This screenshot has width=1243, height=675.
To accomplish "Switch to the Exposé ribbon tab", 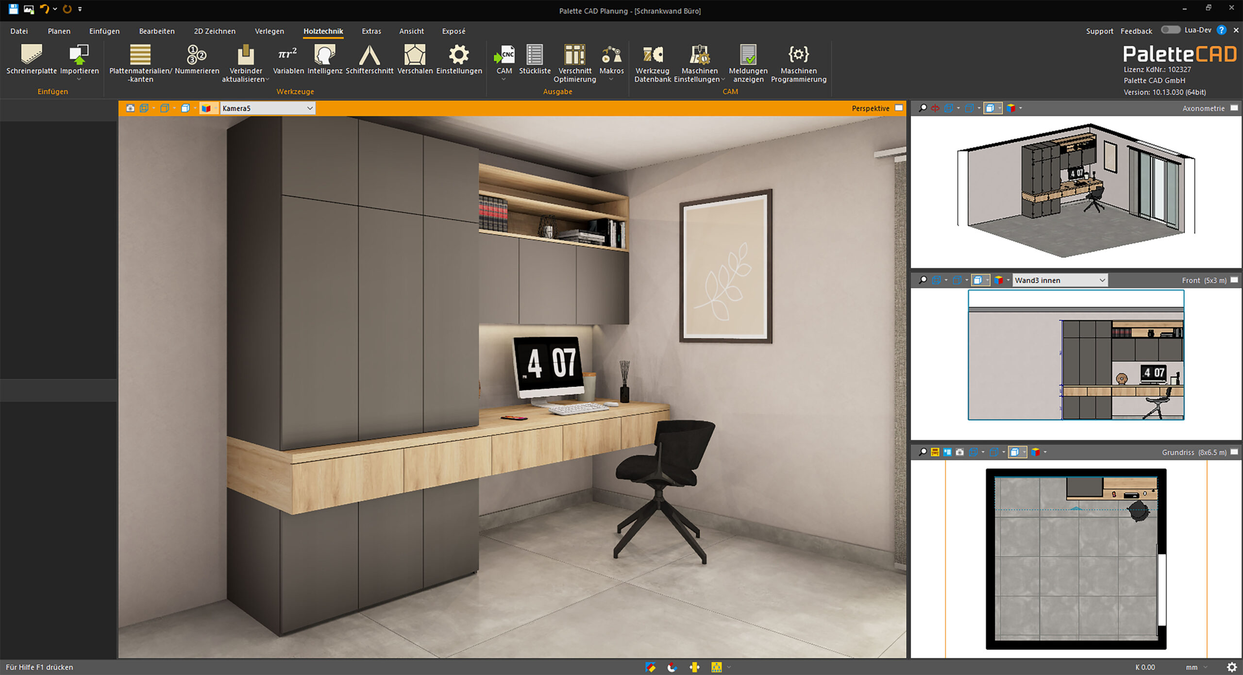I will coord(453,31).
